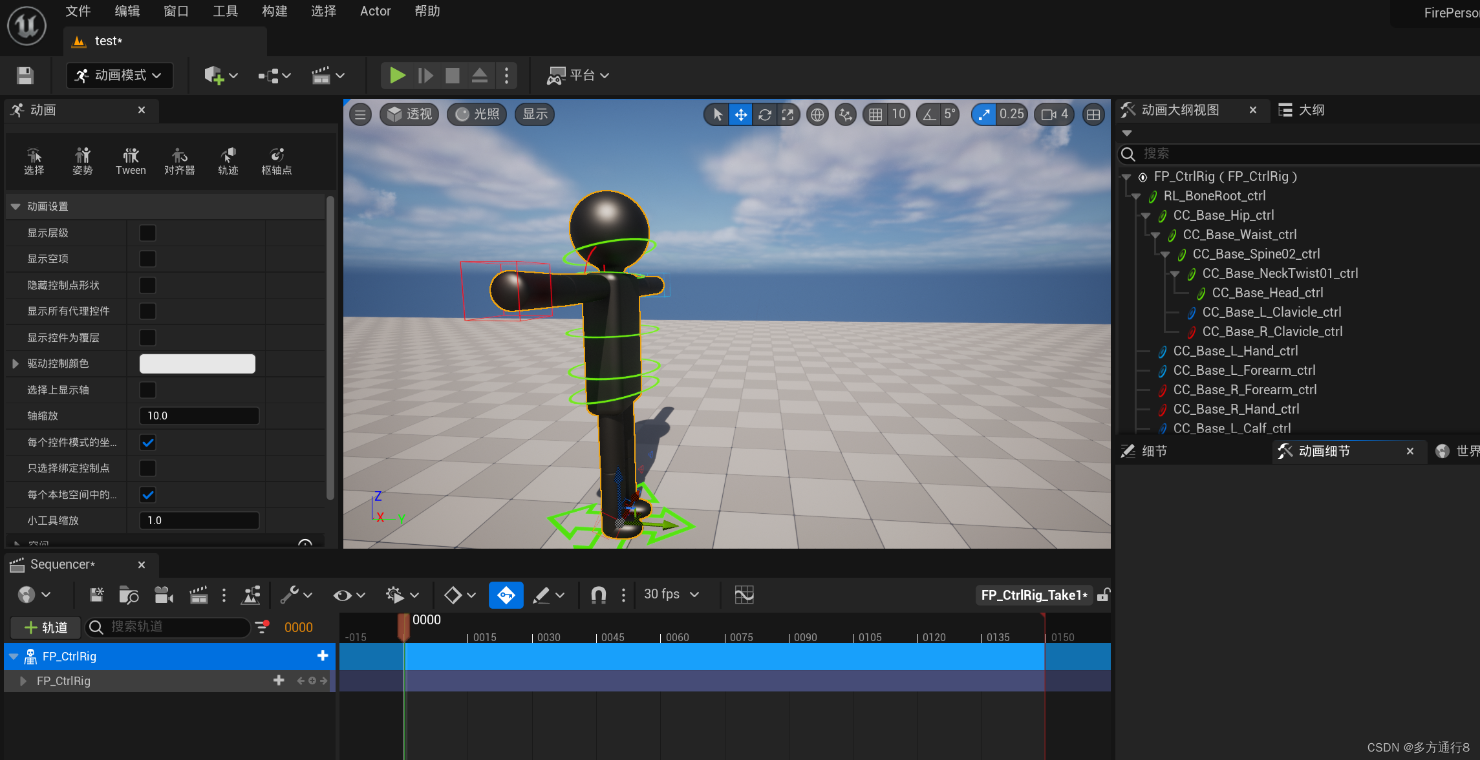
Task: Toggle rotation angle snapping icon
Action: click(929, 115)
